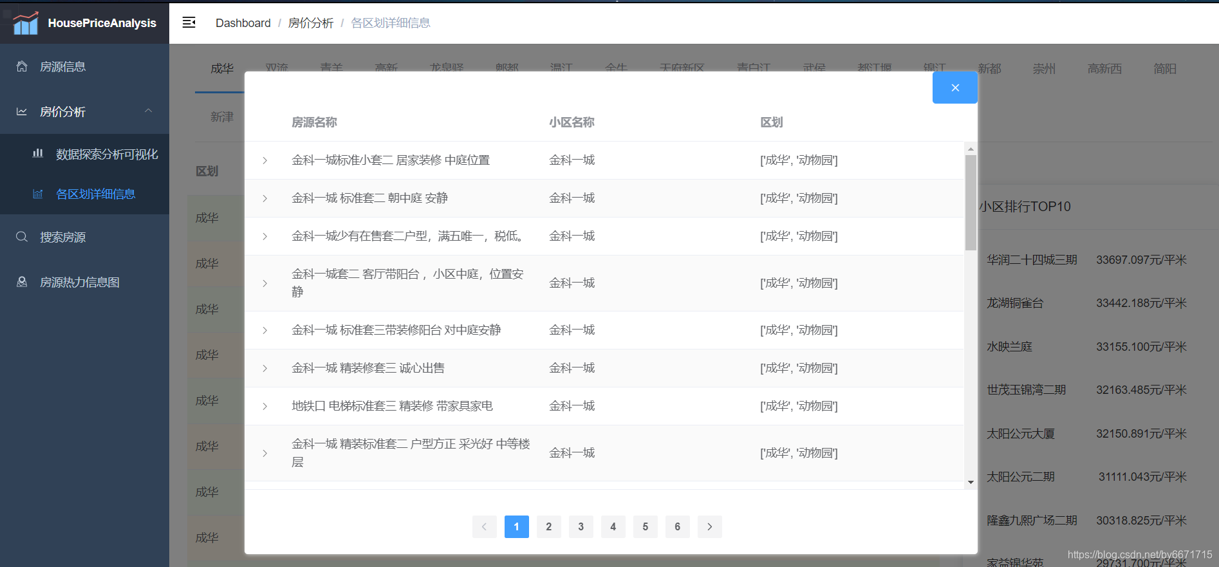Switch to the 成华 district tab
The width and height of the screenshot is (1219, 567).
pyautogui.click(x=222, y=68)
